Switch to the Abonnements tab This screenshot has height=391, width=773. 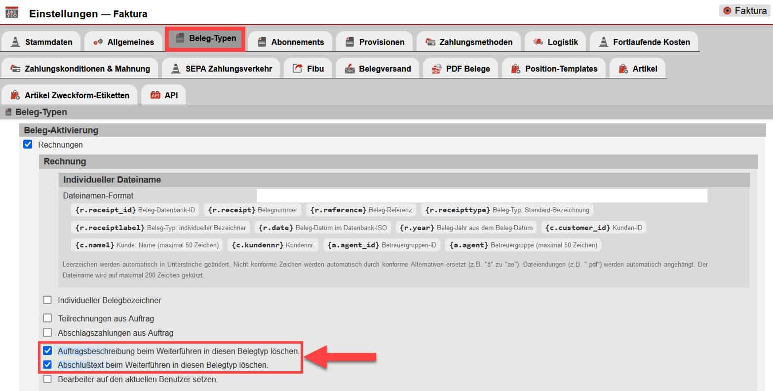(291, 42)
